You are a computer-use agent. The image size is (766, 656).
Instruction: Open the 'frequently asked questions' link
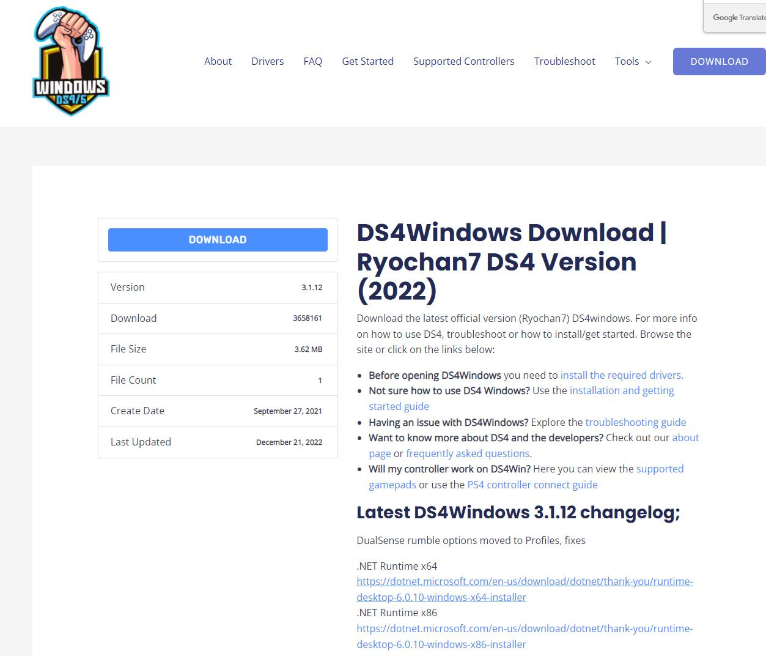click(468, 453)
